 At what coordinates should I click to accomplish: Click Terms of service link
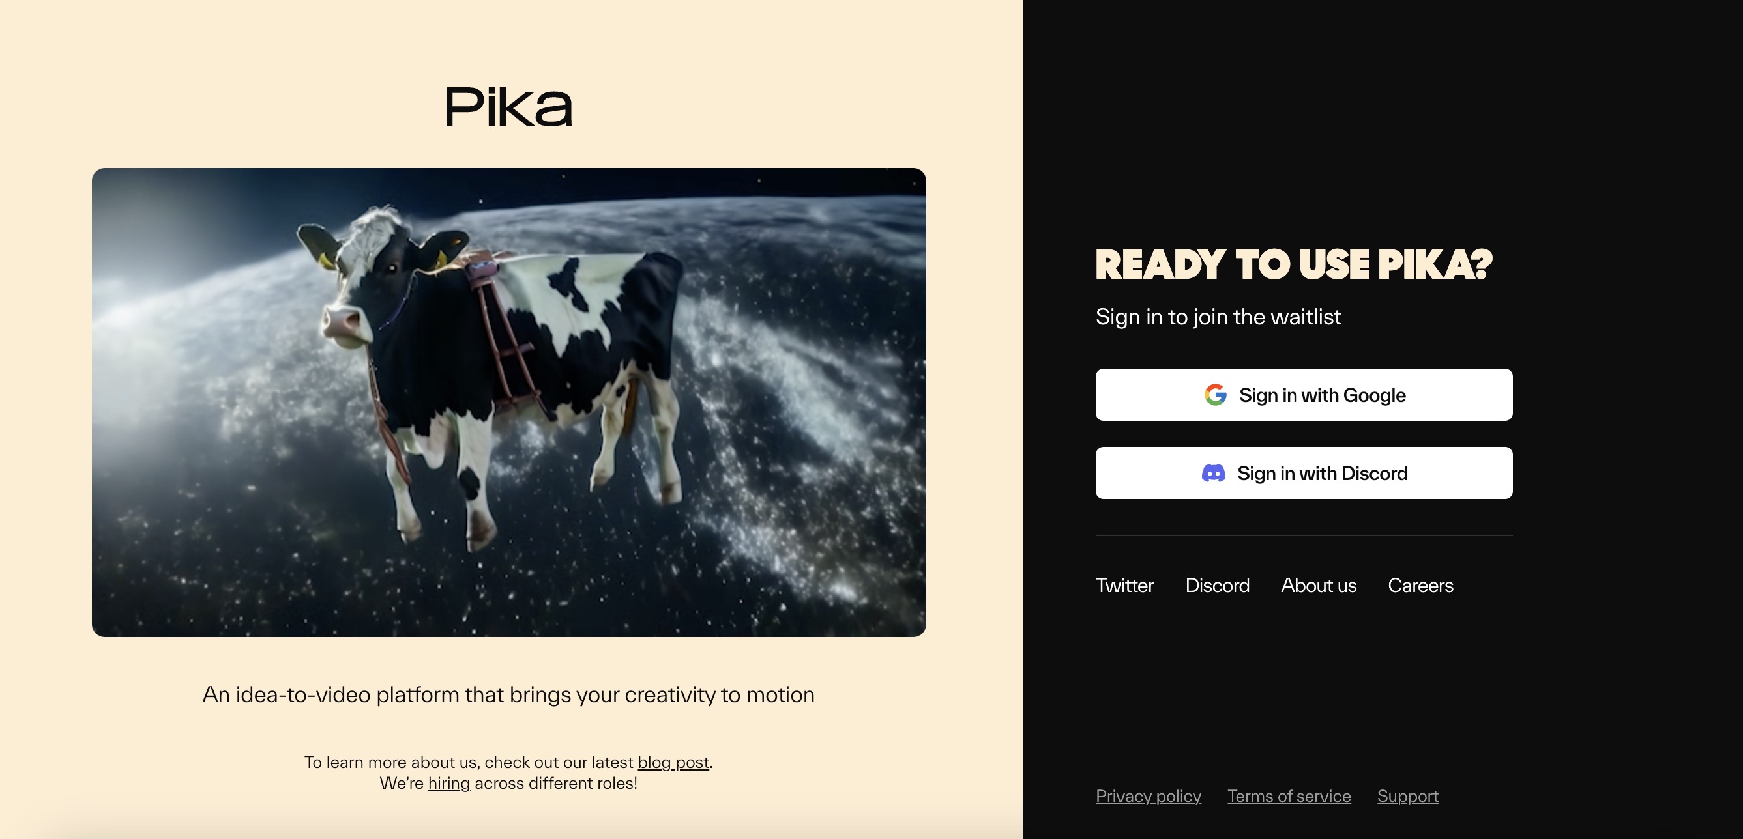point(1289,797)
